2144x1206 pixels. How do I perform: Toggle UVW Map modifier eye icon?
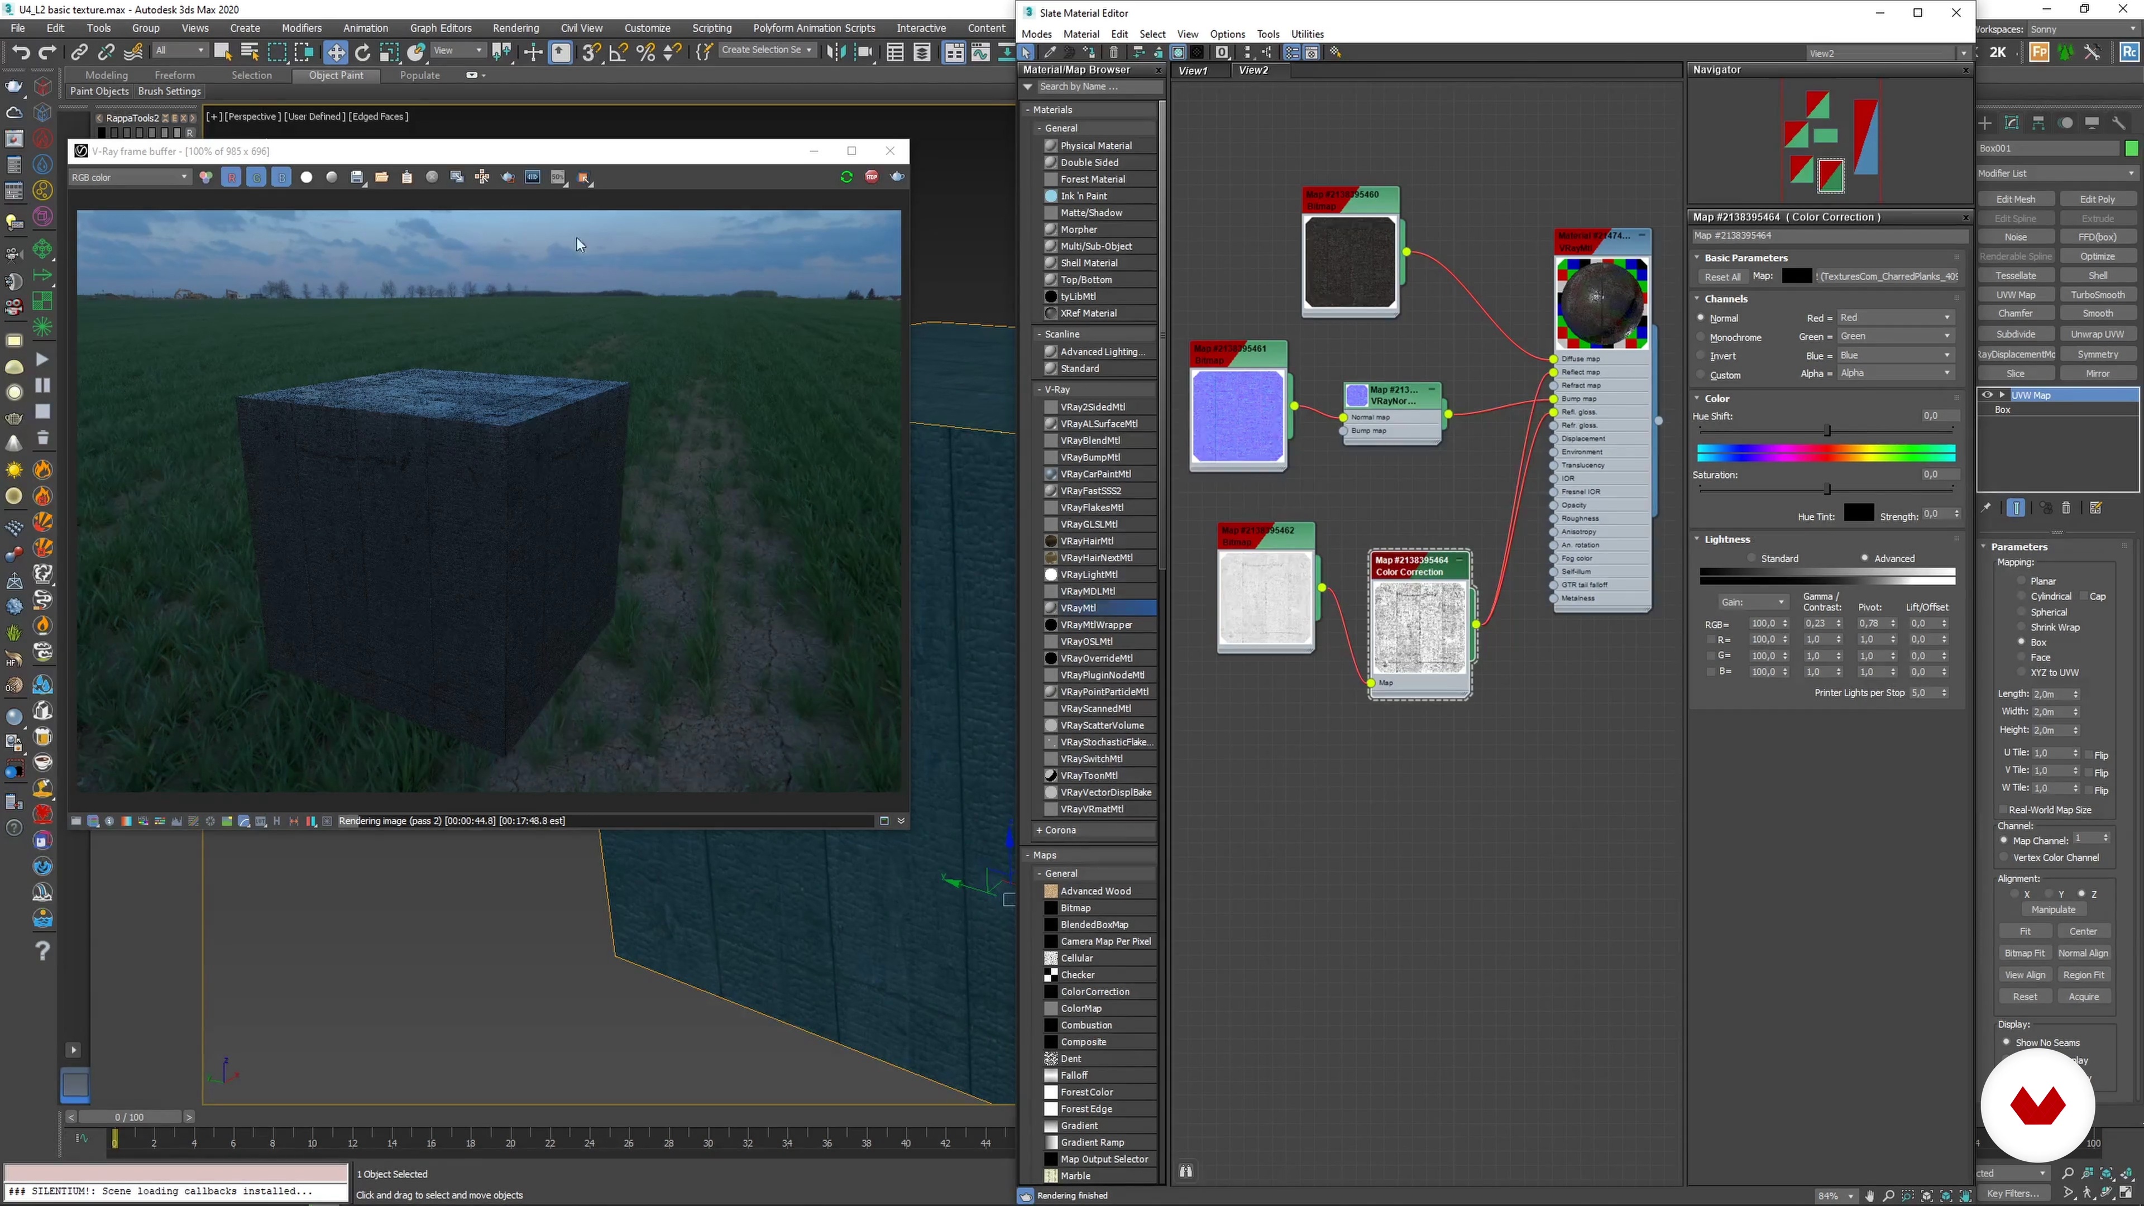tap(1988, 395)
